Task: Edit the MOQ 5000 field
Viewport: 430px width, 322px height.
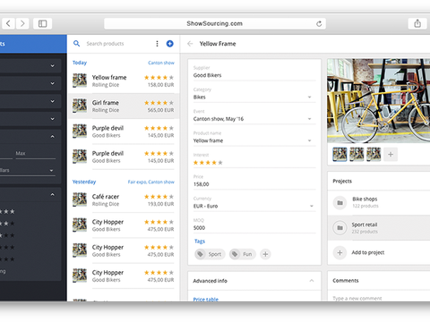Action: [x=254, y=228]
